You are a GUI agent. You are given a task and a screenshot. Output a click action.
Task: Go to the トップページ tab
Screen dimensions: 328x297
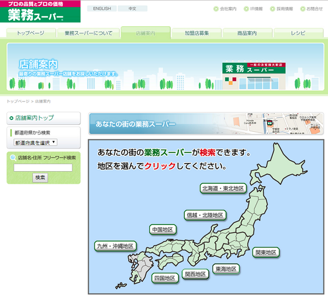coord(31,33)
